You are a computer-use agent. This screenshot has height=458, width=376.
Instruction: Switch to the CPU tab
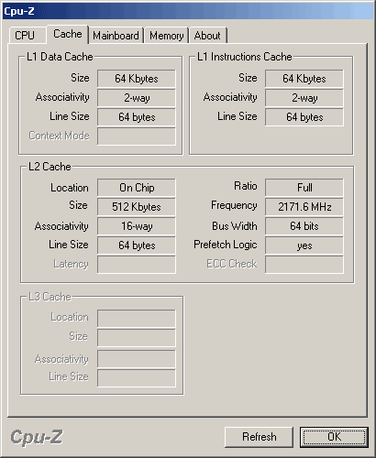(x=26, y=36)
